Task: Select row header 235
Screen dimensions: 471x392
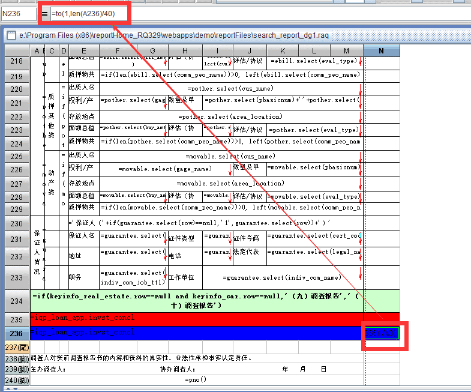Action: tap(17, 319)
